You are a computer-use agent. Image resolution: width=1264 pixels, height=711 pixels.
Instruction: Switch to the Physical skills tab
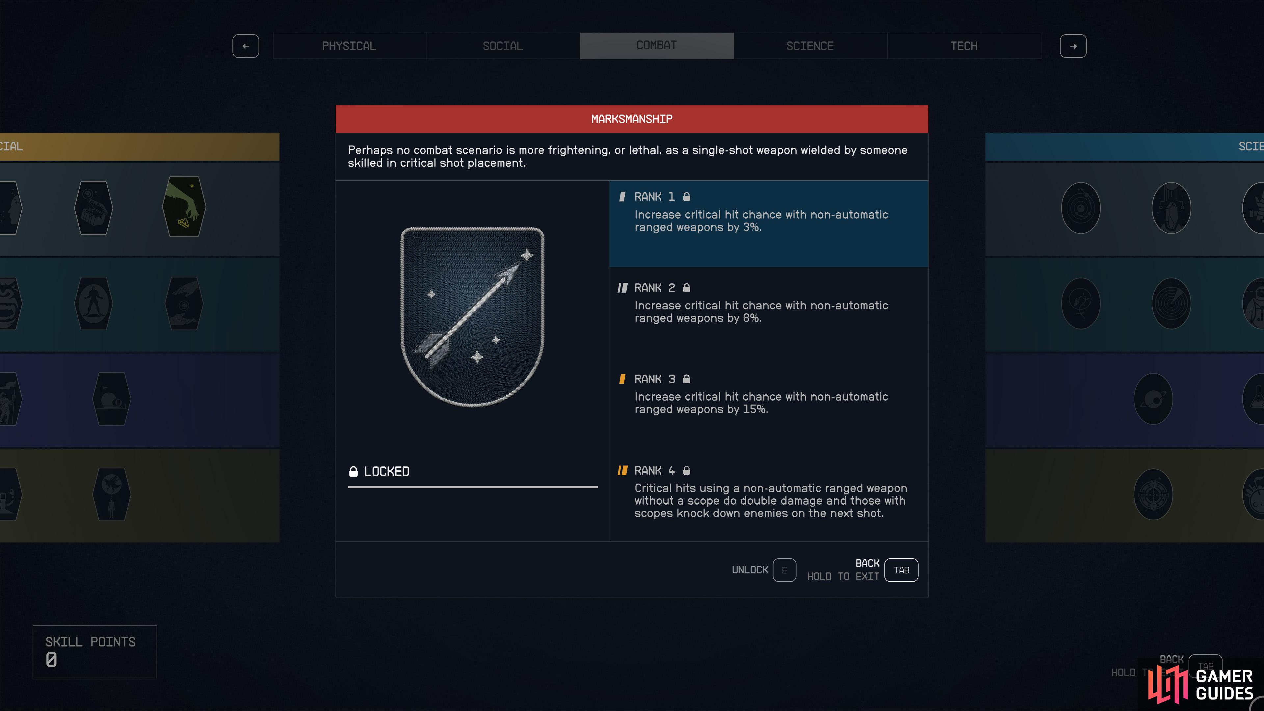click(x=349, y=46)
